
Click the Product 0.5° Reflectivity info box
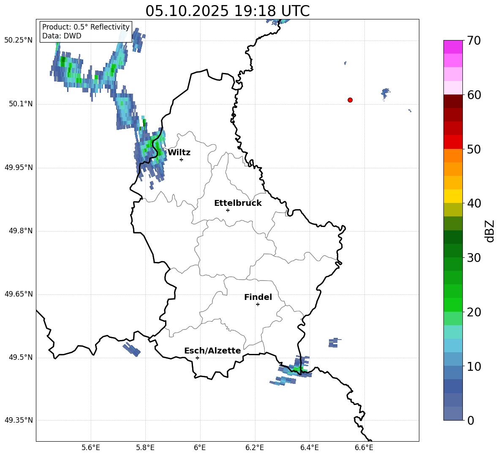[x=86, y=32]
